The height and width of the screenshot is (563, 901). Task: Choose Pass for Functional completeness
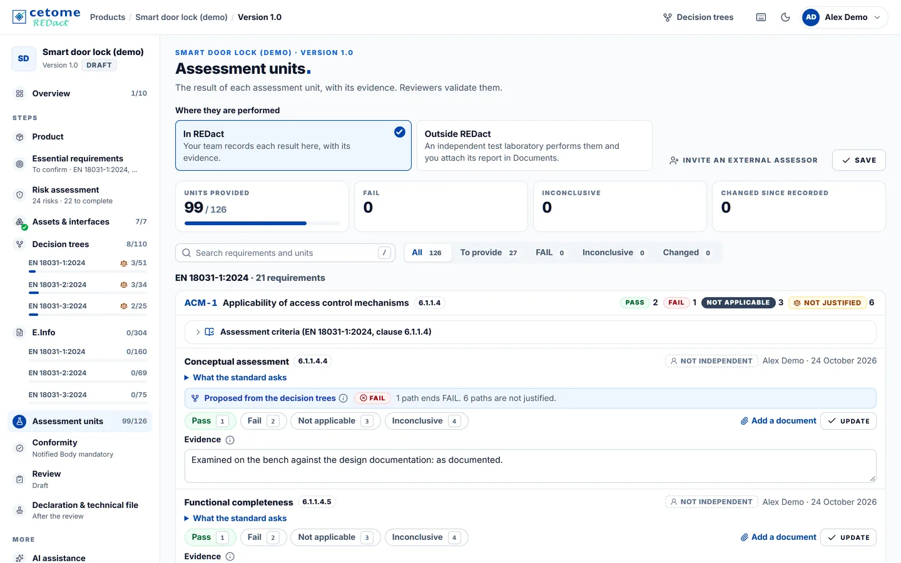[210, 537]
